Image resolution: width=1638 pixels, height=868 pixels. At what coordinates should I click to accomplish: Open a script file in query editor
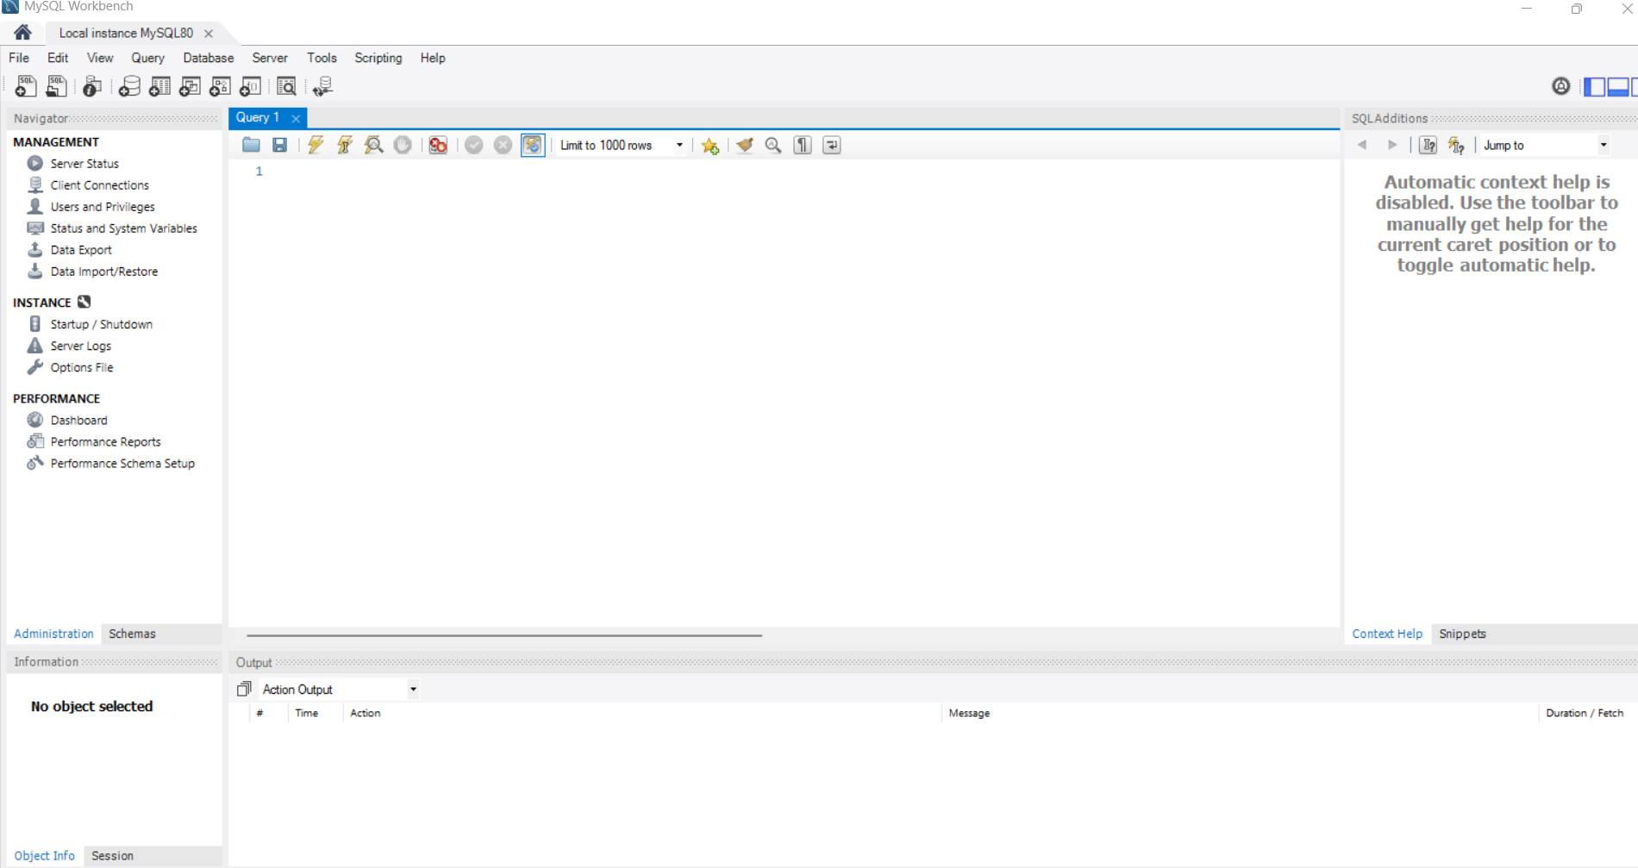(x=251, y=145)
